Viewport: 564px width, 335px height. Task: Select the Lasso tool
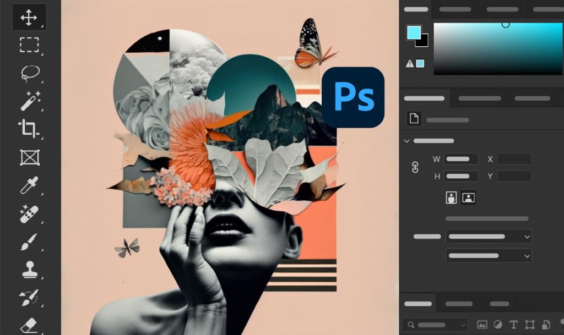click(x=30, y=73)
